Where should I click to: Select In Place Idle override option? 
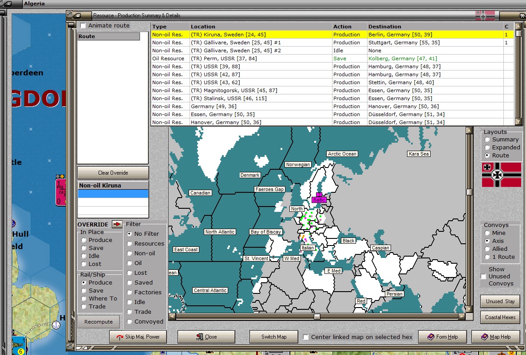[x=84, y=256]
